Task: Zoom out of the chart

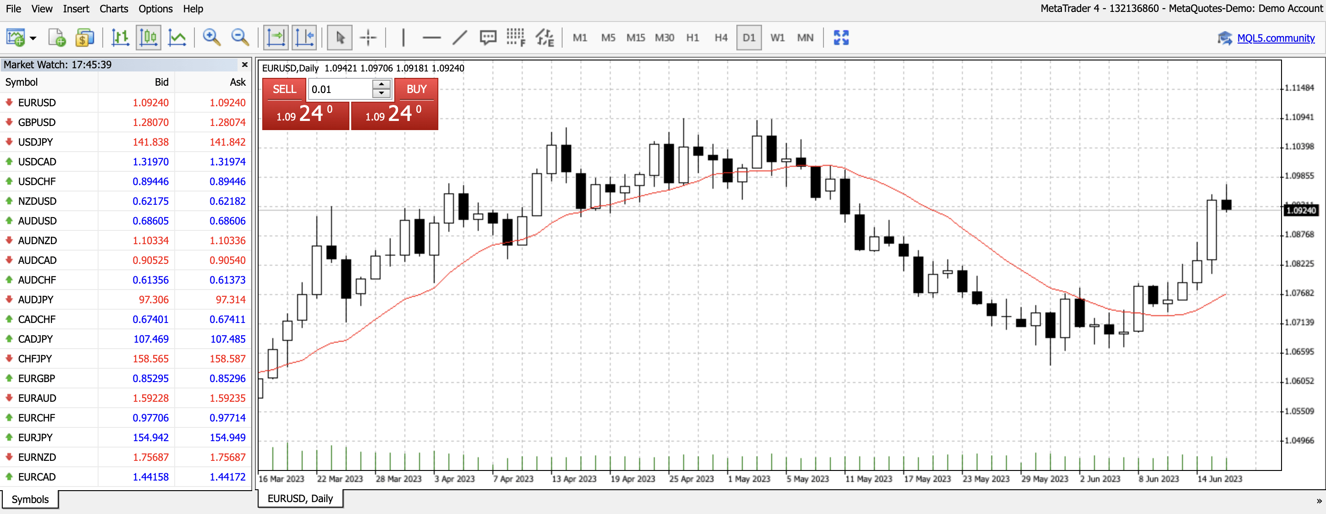Action: pos(240,38)
